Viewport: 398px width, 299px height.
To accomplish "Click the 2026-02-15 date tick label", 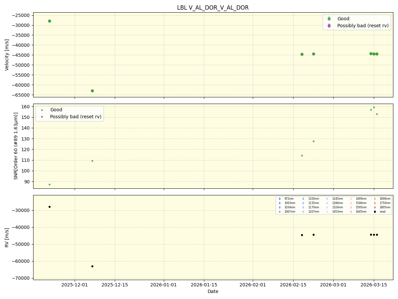I will click(293, 285).
